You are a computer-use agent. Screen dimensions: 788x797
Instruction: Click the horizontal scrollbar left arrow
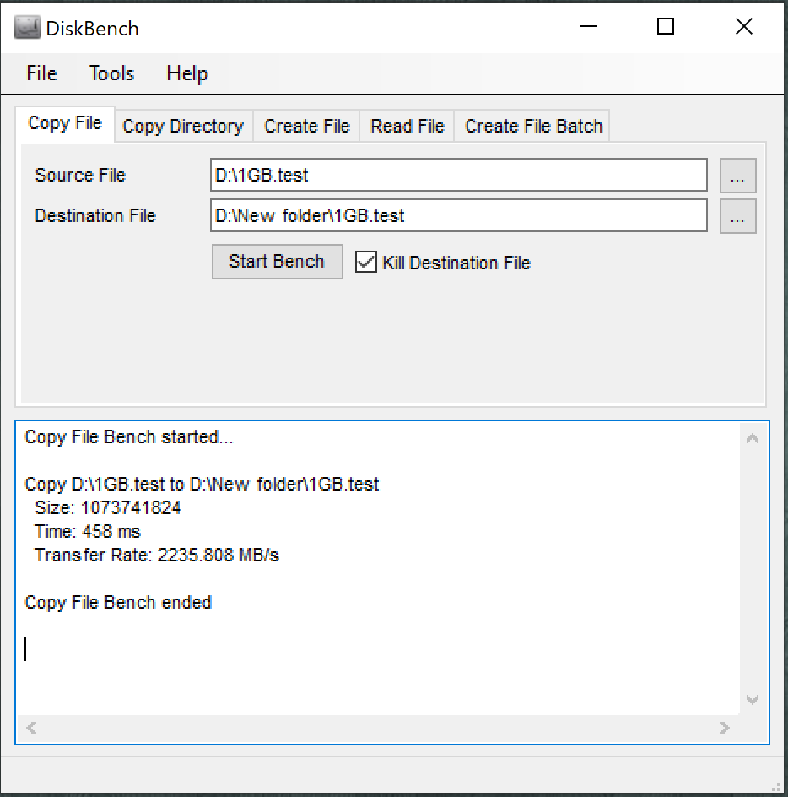tap(31, 728)
